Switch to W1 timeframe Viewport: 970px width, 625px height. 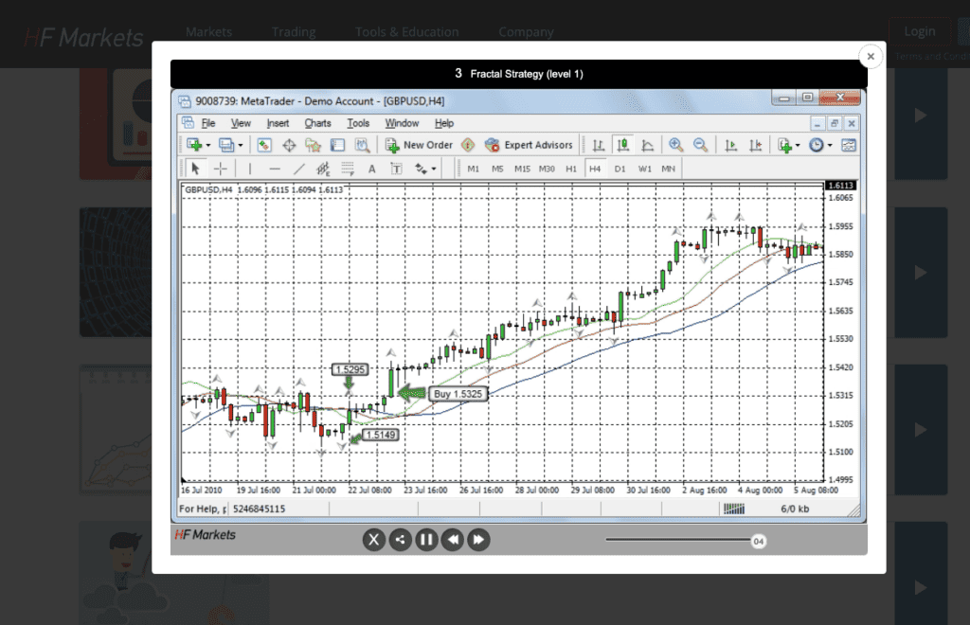[x=644, y=169]
